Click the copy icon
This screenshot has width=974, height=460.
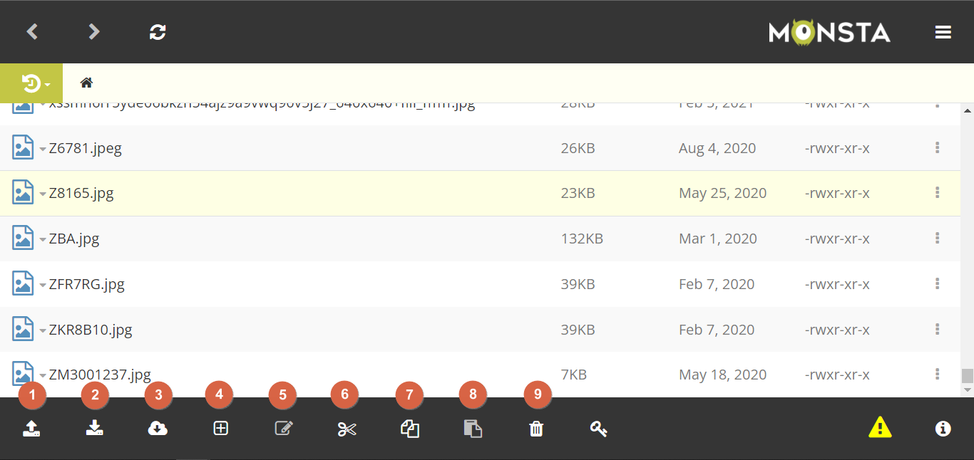pyautogui.click(x=410, y=429)
